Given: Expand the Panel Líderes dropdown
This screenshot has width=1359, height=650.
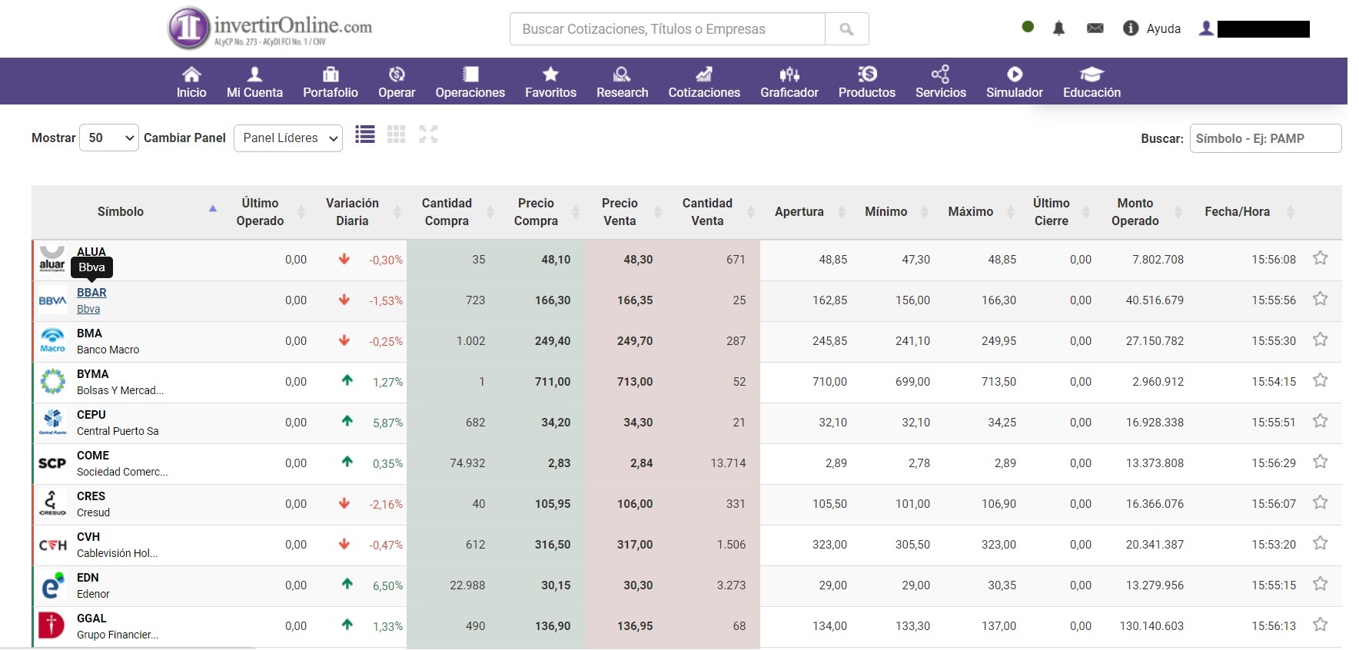Looking at the screenshot, I should point(288,138).
